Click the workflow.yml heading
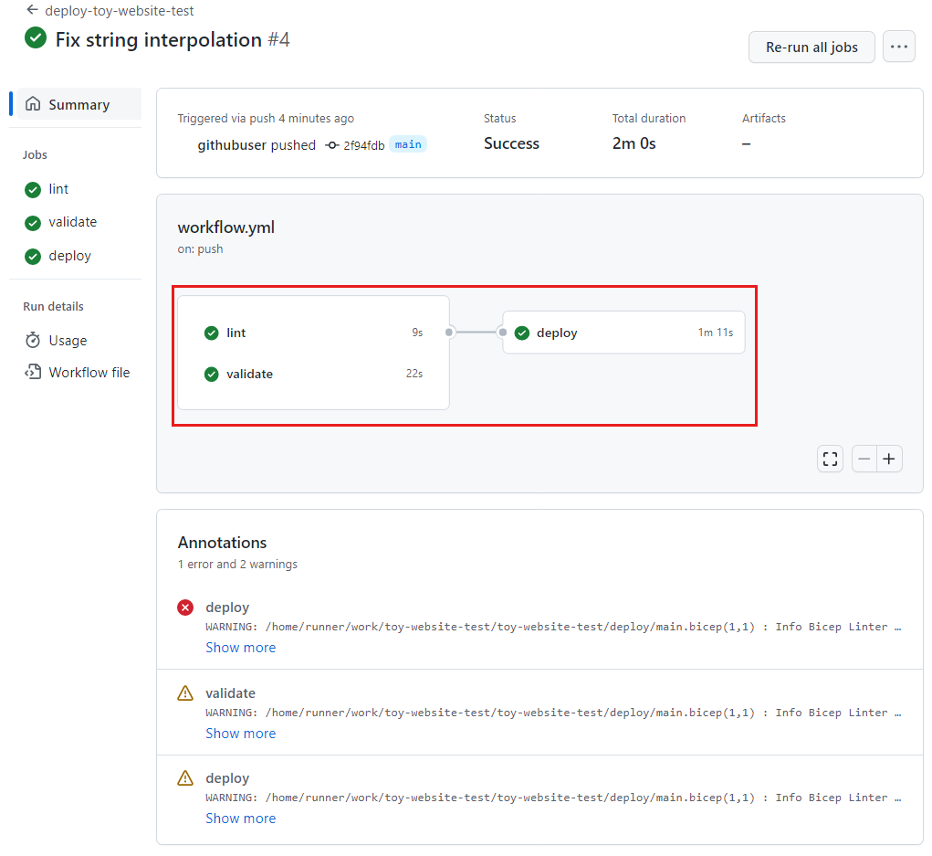 225,227
